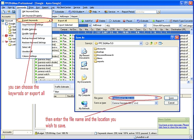Click the new message link in News Update
194x140 pixels.
(x=174, y=126)
